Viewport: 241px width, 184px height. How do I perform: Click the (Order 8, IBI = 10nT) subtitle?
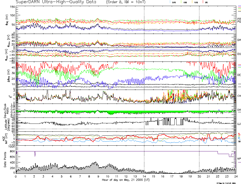click(128, 2)
